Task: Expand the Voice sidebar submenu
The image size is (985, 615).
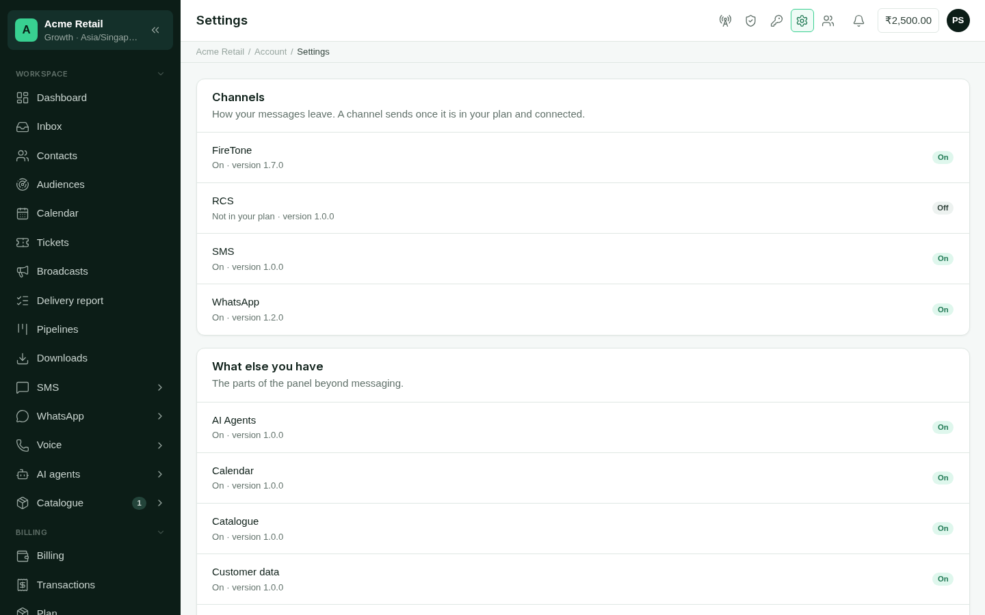Action: click(x=160, y=446)
